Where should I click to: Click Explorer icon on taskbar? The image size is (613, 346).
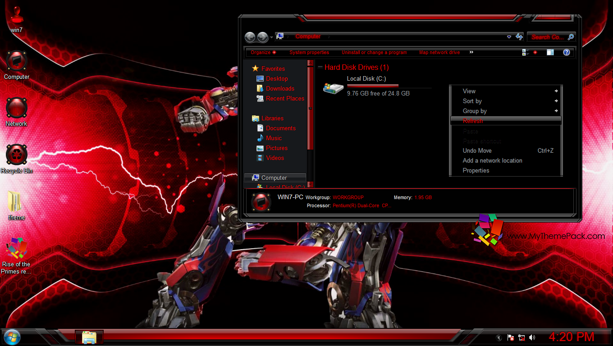pyautogui.click(x=89, y=337)
